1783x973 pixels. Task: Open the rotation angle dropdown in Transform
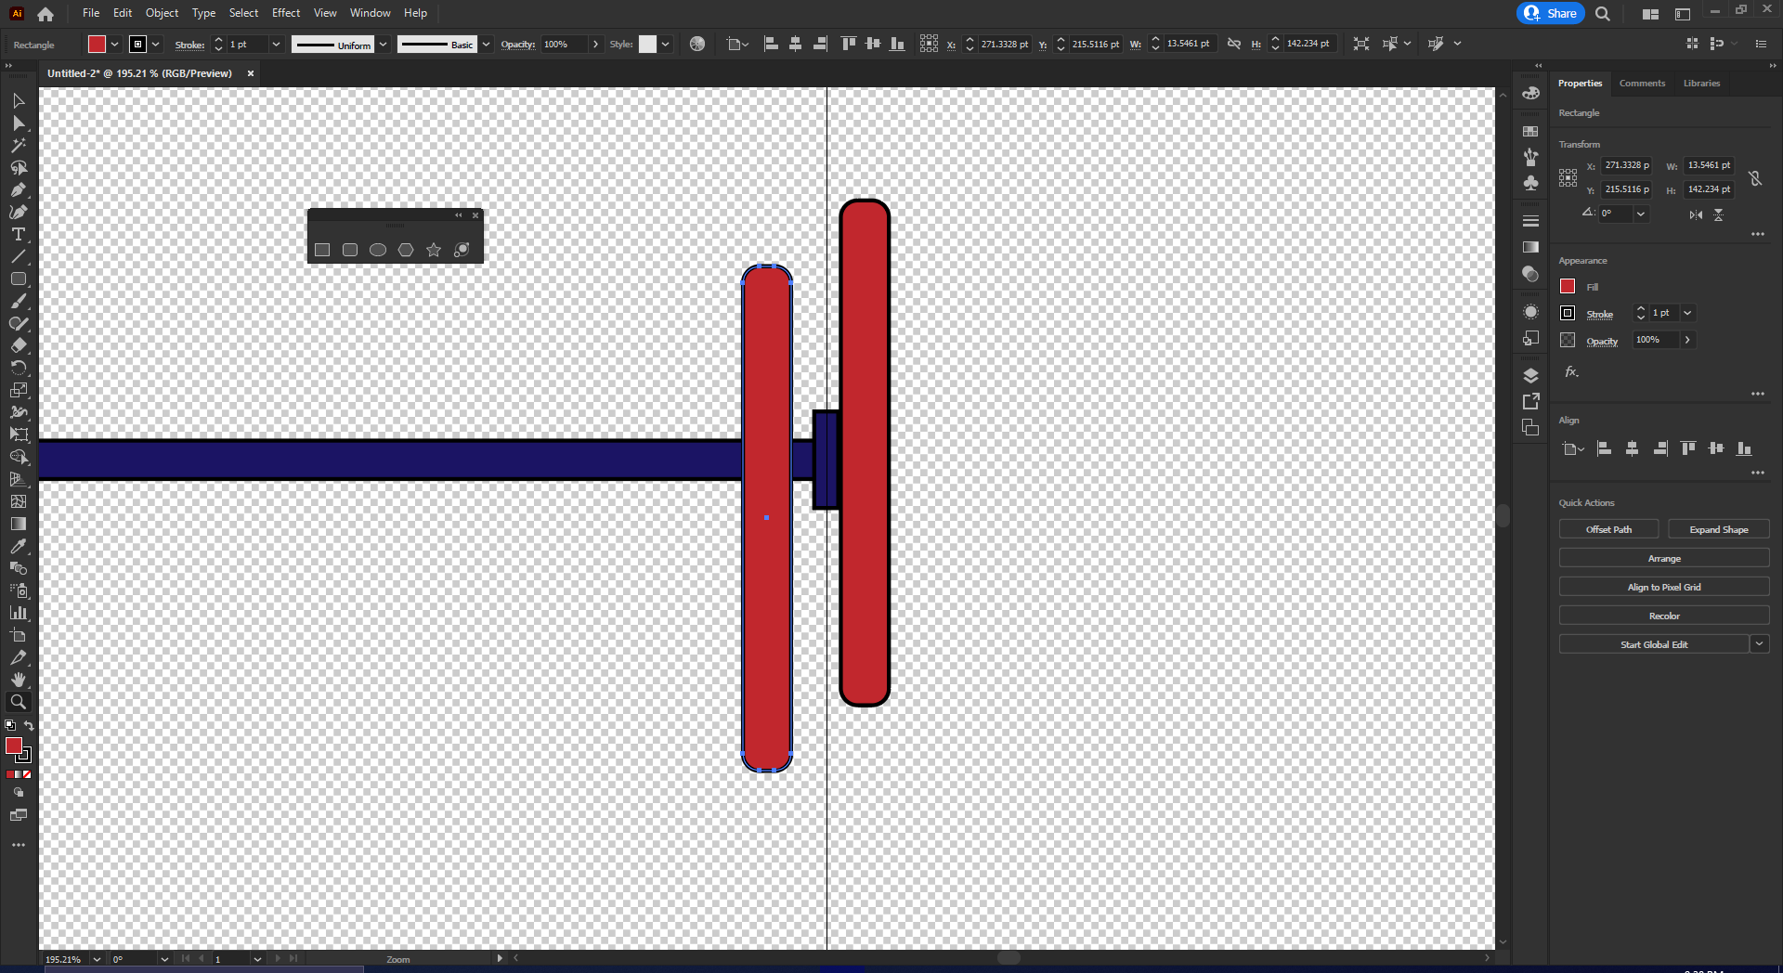[x=1640, y=214]
